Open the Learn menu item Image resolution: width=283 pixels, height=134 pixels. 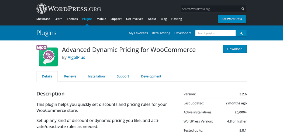pyautogui.click(x=58, y=19)
